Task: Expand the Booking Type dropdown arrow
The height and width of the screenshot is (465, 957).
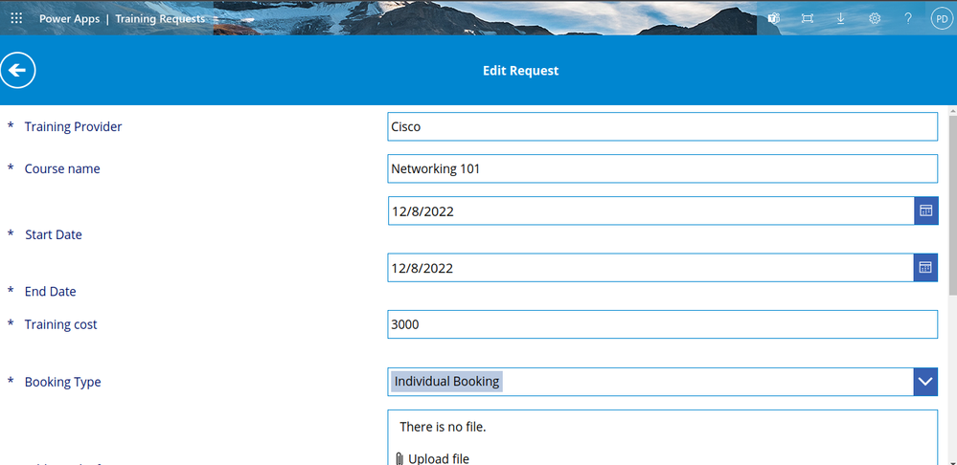Action: pyautogui.click(x=925, y=382)
